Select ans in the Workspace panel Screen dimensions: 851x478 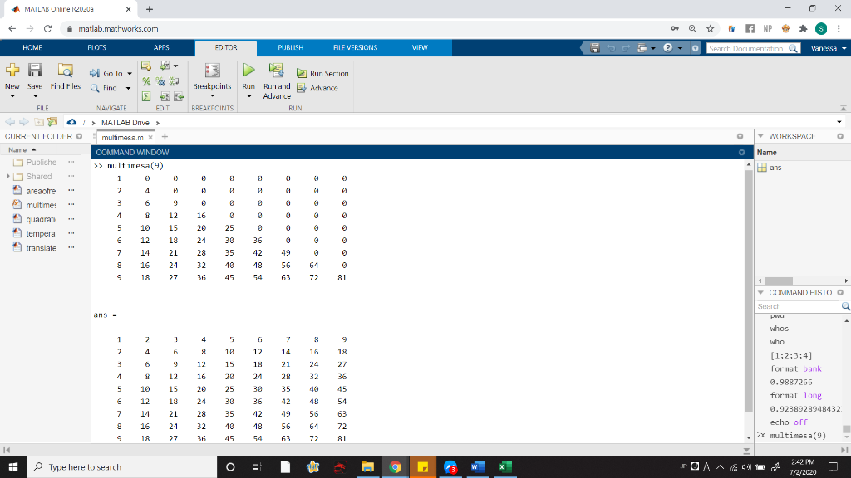(x=777, y=167)
